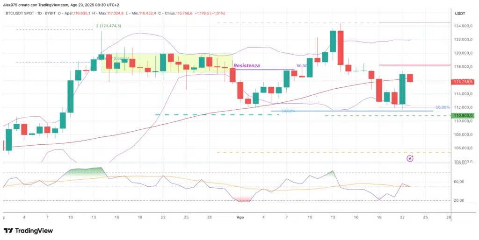Click the Ago month marker on time axis
The image size is (479, 240).
[240, 217]
